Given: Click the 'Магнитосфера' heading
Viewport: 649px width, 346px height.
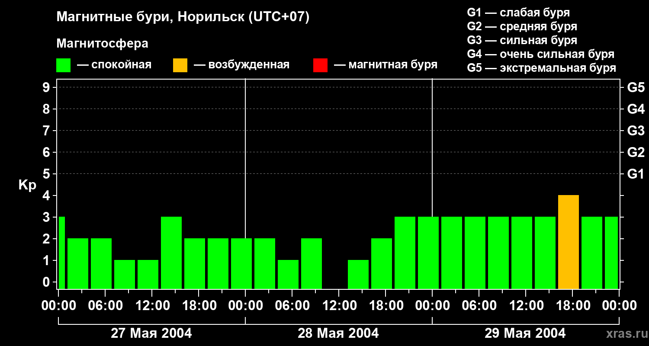Looking at the screenshot, I should point(102,44).
